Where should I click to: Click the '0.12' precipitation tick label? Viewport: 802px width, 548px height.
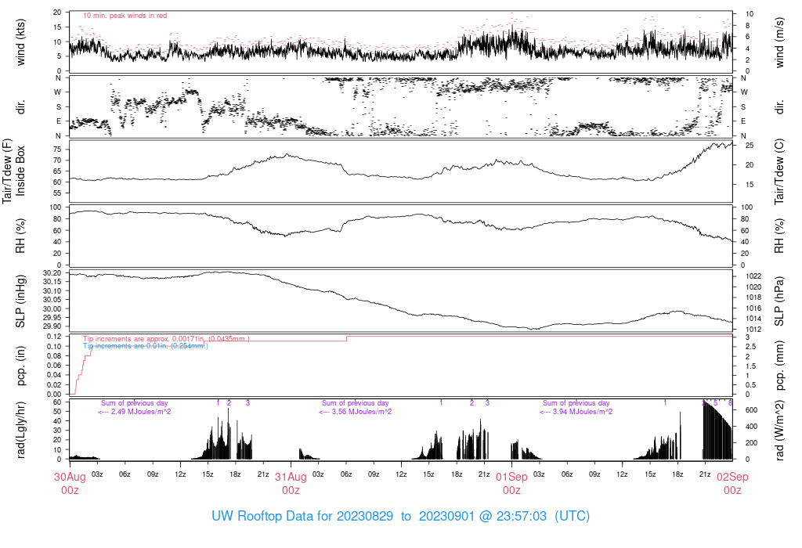point(54,337)
